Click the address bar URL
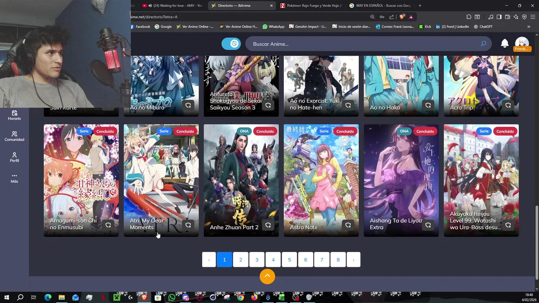Screen dimensions: 539x303 [154, 17]
